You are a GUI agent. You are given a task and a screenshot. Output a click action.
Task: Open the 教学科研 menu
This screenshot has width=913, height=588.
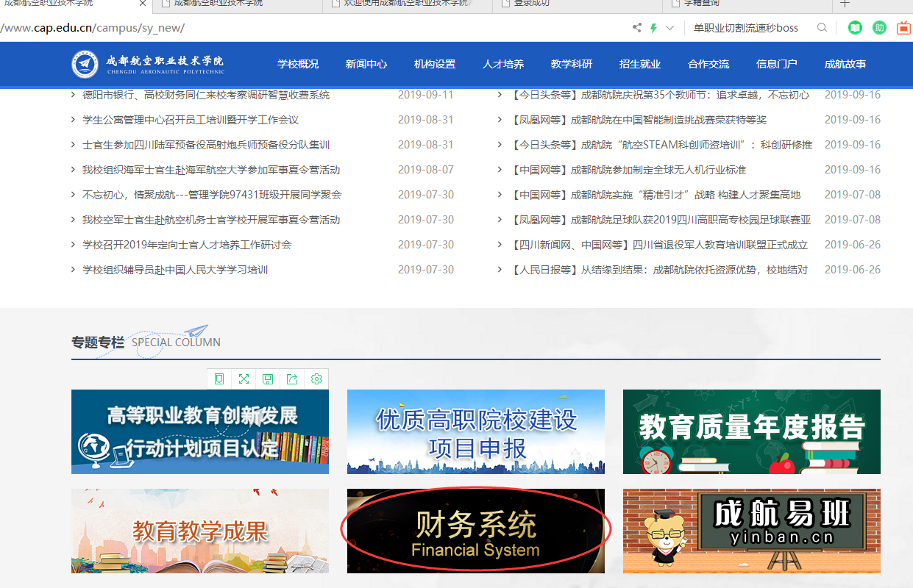click(x=572, y=64)
